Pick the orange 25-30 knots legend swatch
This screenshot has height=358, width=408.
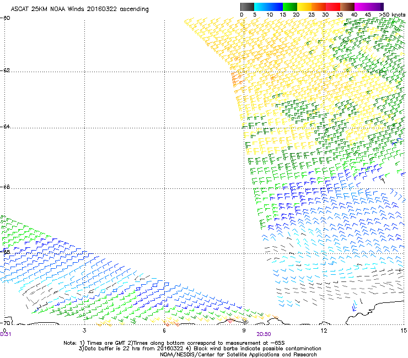[x=319, y=7]
